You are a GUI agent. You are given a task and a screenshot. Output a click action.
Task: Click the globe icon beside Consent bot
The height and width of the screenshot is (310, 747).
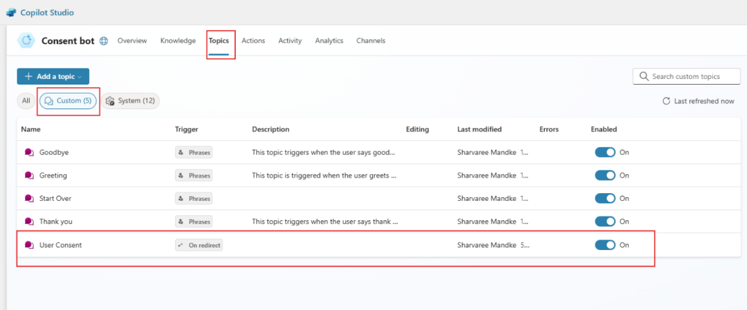[x=104, y=41]
